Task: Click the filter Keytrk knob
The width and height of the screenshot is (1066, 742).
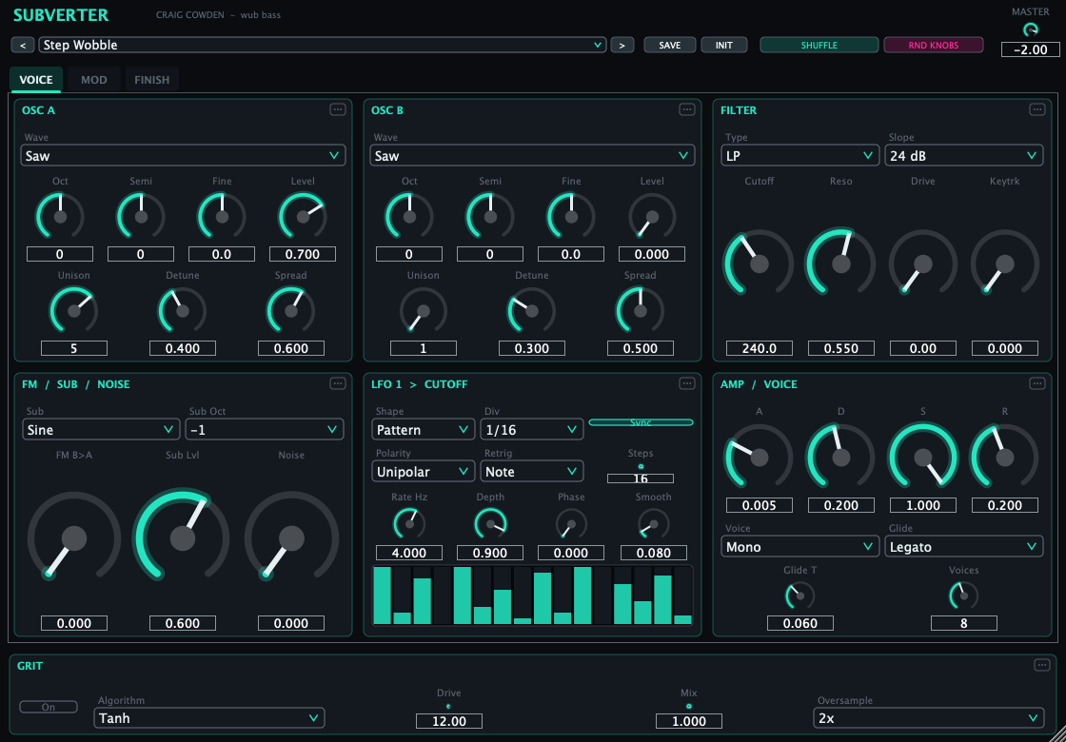Action: pos(1005,264)
